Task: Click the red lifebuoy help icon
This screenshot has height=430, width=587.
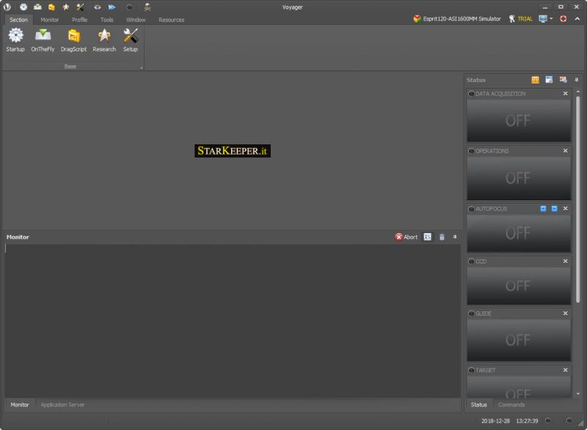Action: pos(563,18)
